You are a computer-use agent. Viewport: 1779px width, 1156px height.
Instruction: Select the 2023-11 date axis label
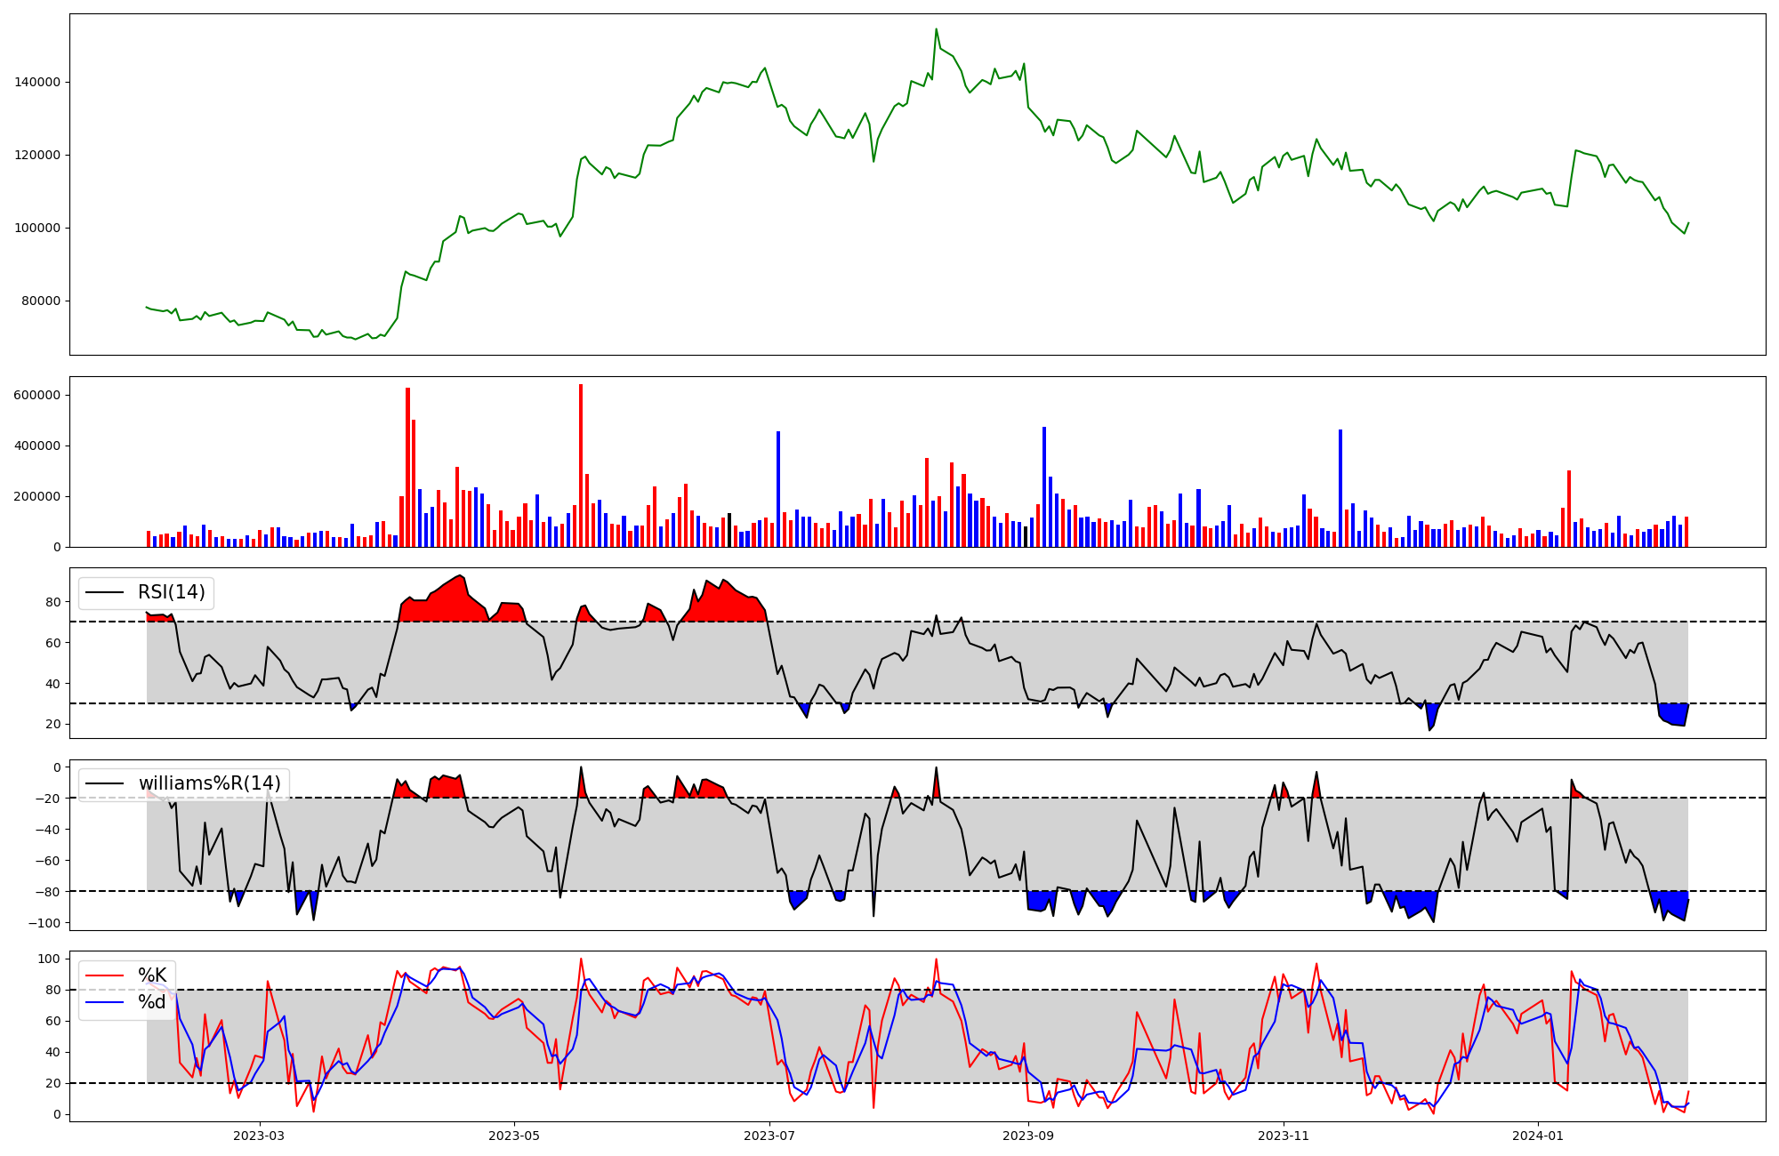point(1284,1136)
